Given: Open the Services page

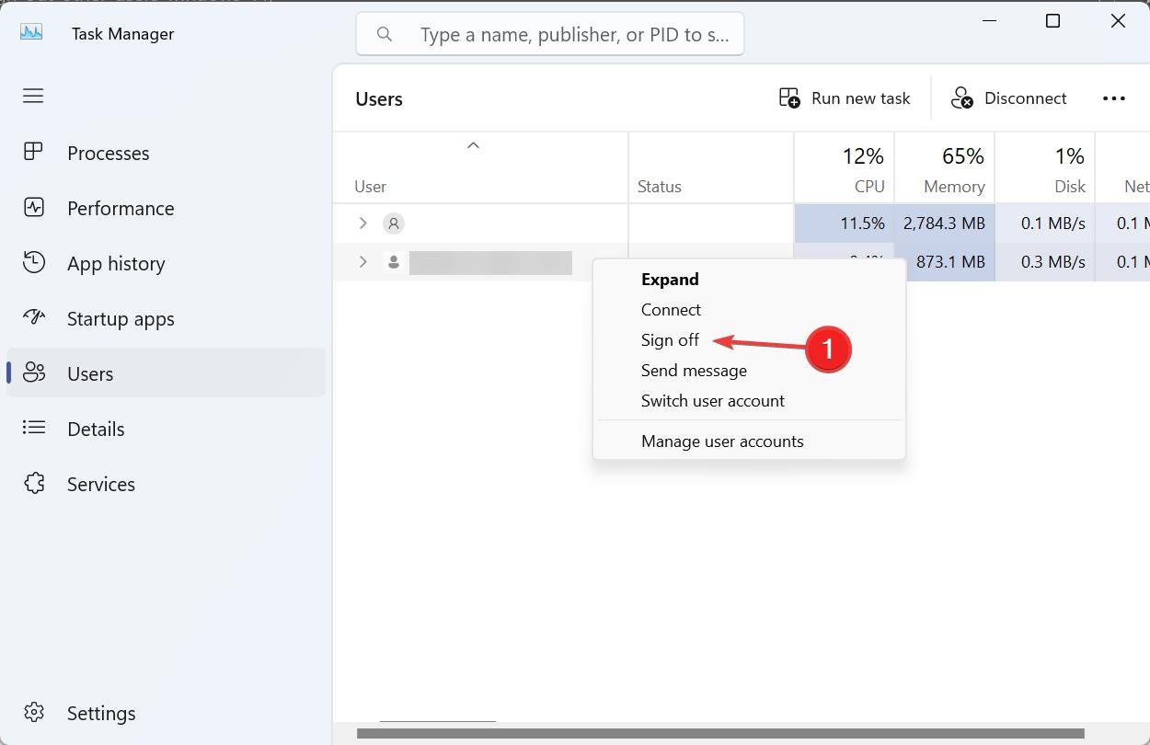Looking at the screenshot, I should click(166, 484).
